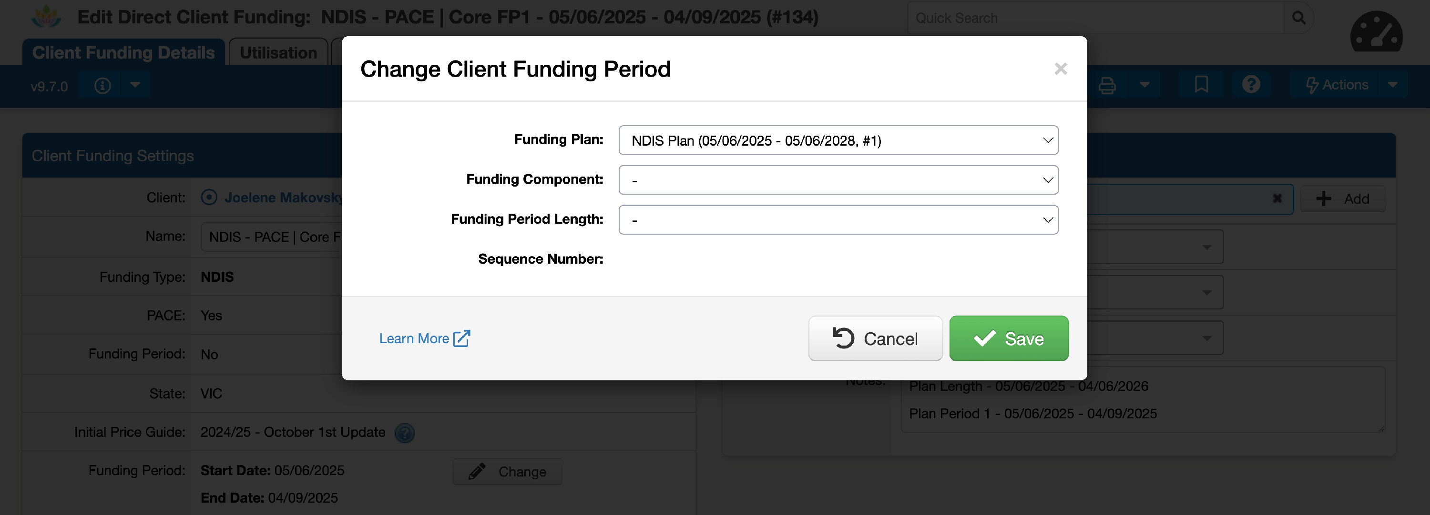The width and height of the screenshot is (1430, 515).
Task: Open the Funding Plan dropdown
Action: [x=838, y=140]
